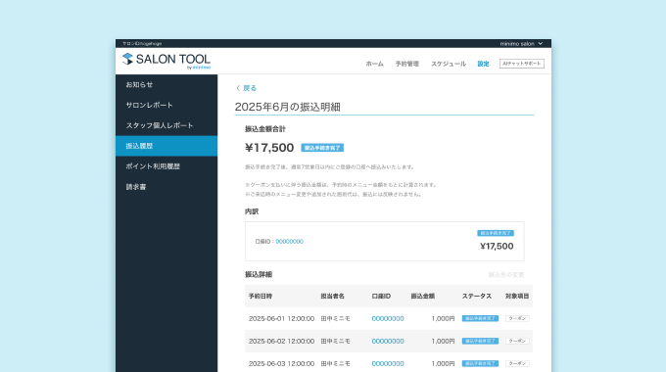The width and height of the screenshot is (666, 372).
Task: Open the 予約管理 navigation tab
Action: [x=406, y=64]
